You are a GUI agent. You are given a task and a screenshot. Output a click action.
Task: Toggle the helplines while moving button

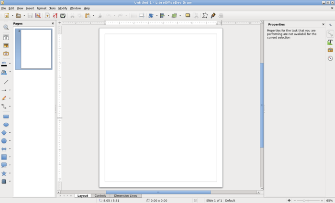pos(142,16)
